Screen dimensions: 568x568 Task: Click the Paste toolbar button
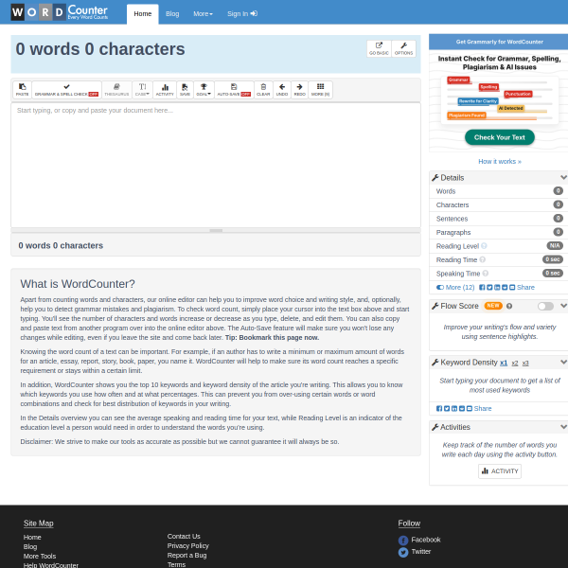click(x=22, y=90)
